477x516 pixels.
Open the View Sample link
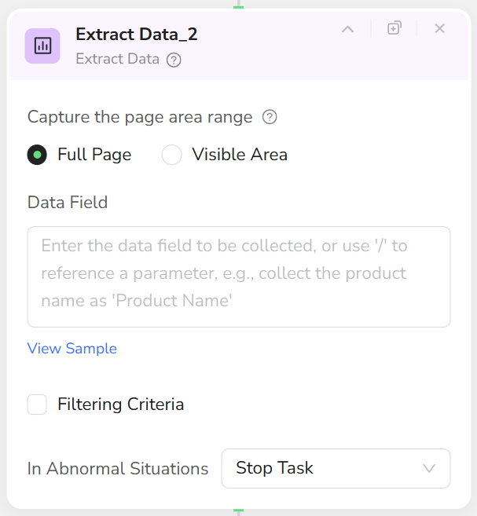pos(72,349)
